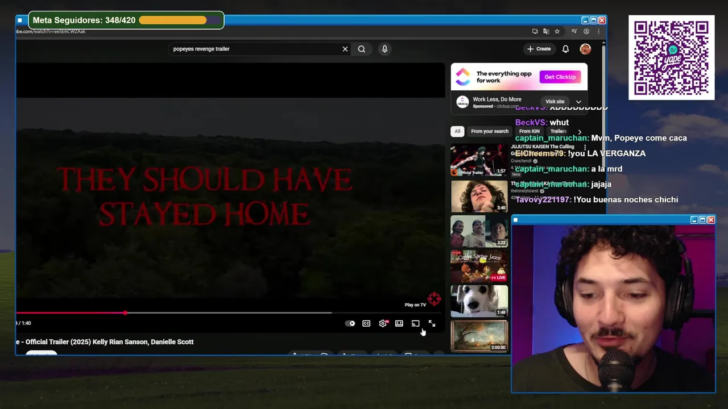Start voice search with microphone icon
Image resolution: width=728 pixels, height=409 pixels.
[384, 49]
